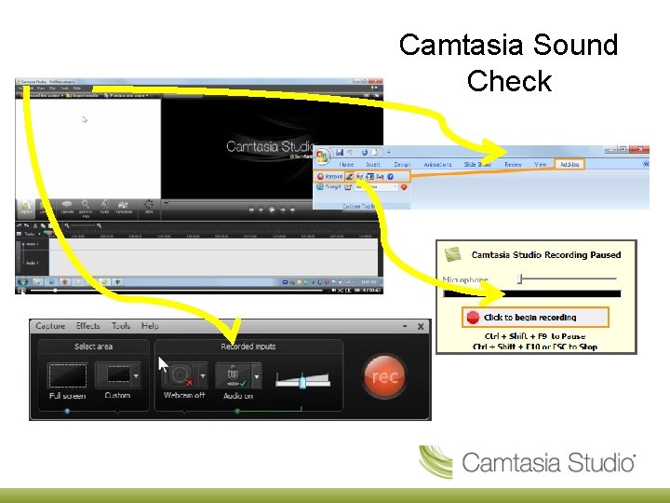Image resolution: width=670 pixels, height=503 pixels.
Task: Click the ribbon help icon in PowerPoint
Action: coord(646,164)
